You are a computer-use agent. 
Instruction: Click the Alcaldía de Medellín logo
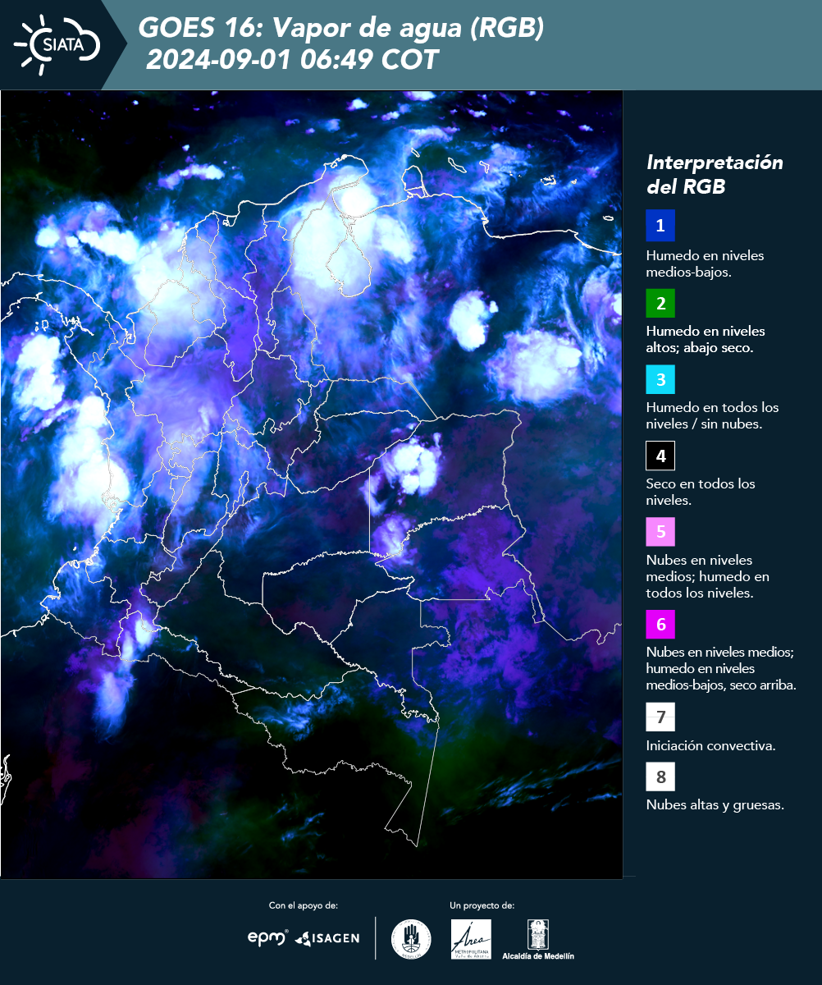coord(538,939)
